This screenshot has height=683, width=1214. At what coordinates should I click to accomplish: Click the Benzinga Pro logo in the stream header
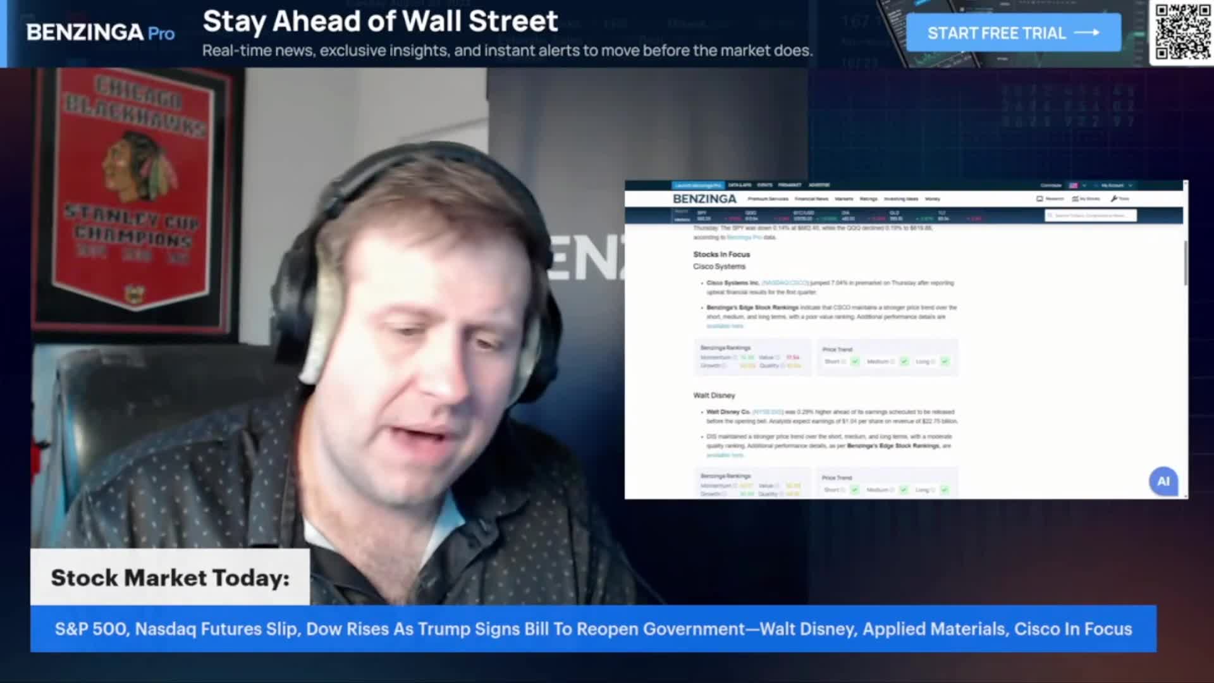tap(100, 33)
